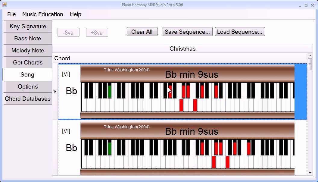The height and width of the screenshot is (182, 318).
Task: Click the Clear All button
Action: coord(142,32)
